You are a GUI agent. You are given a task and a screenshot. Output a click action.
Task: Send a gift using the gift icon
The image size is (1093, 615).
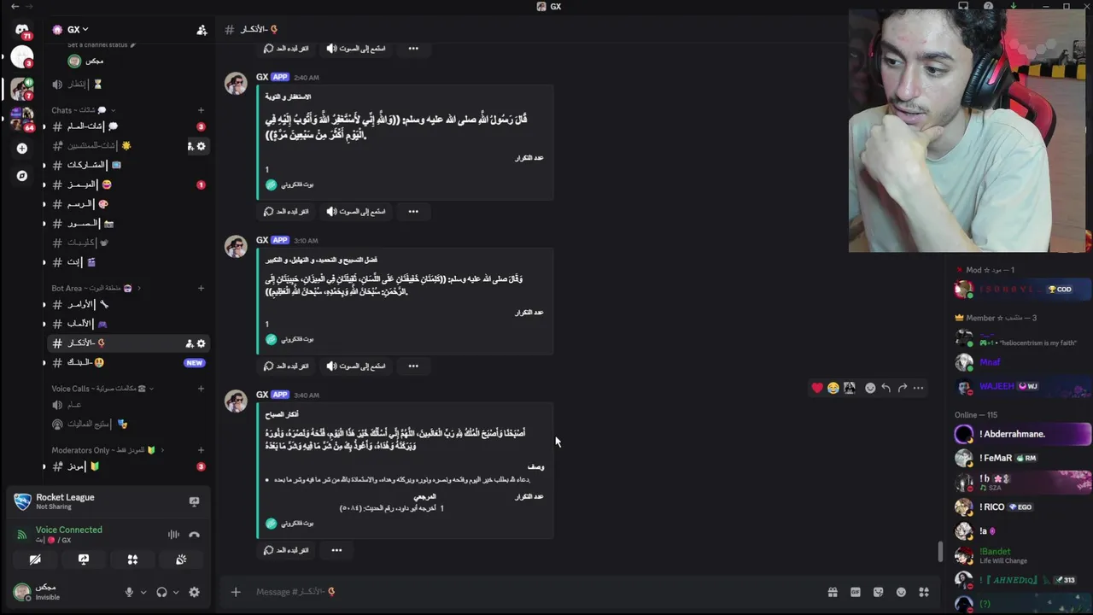click(832, 592)
